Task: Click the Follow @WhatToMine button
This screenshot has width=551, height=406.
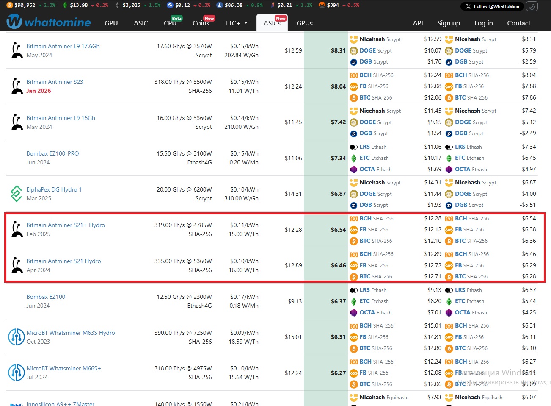Action: tap(493, 6)
